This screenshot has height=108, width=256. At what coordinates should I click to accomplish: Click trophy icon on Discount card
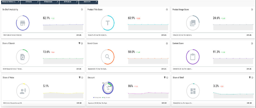point(165,77)
